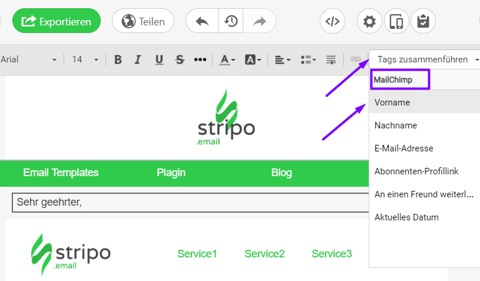Toggle underline formatting

point(159,59)
